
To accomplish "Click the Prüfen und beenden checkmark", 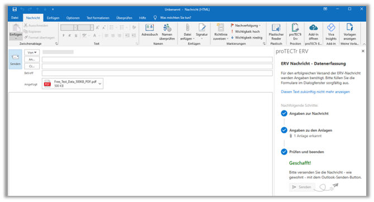I will coord(284,152).
